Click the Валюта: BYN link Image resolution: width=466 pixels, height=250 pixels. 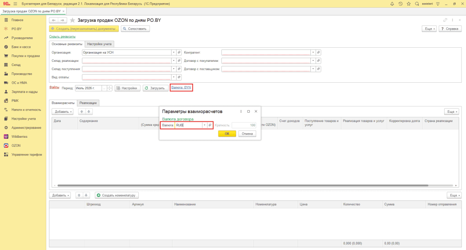pos(181,88)
